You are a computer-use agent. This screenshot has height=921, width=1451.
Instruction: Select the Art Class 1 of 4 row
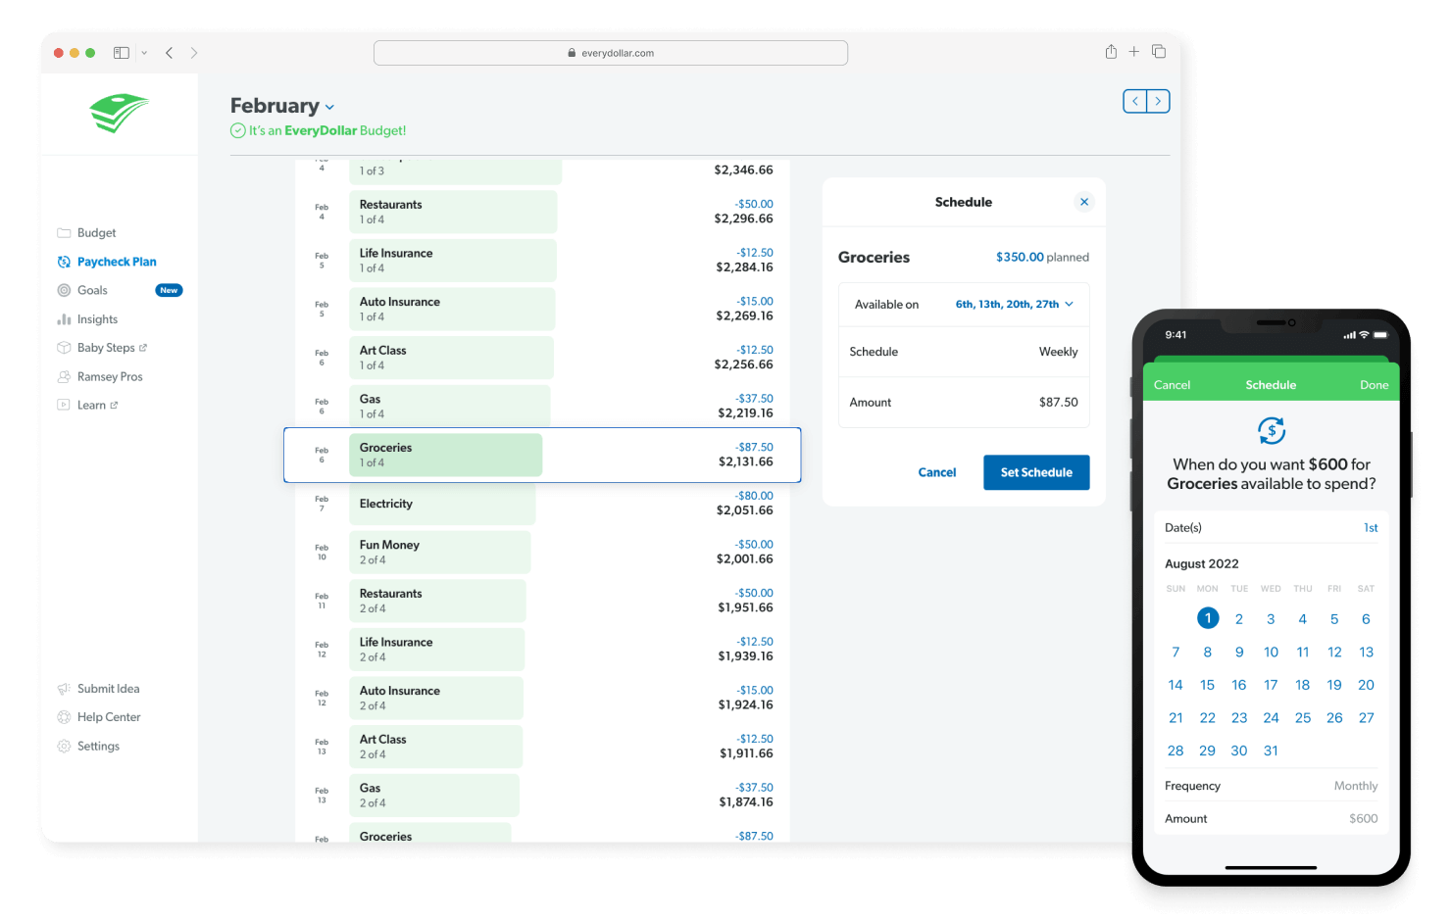tap(542, 358)
